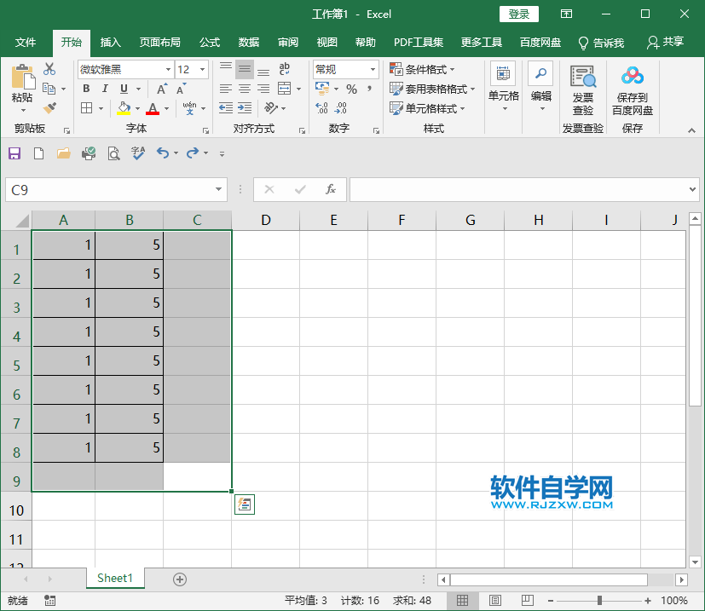
Task: Open 发票查验 in the ribbon
Action: [582, 89]
